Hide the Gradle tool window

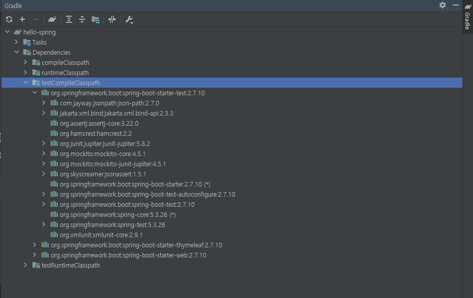(x=456, y=5)
